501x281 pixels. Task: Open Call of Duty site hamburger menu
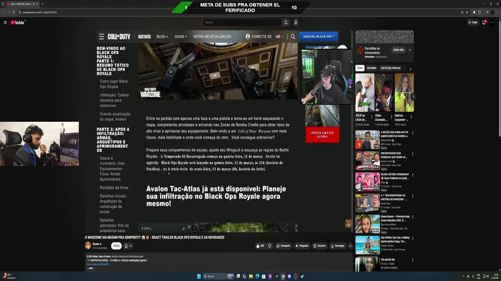coord(101,37)
